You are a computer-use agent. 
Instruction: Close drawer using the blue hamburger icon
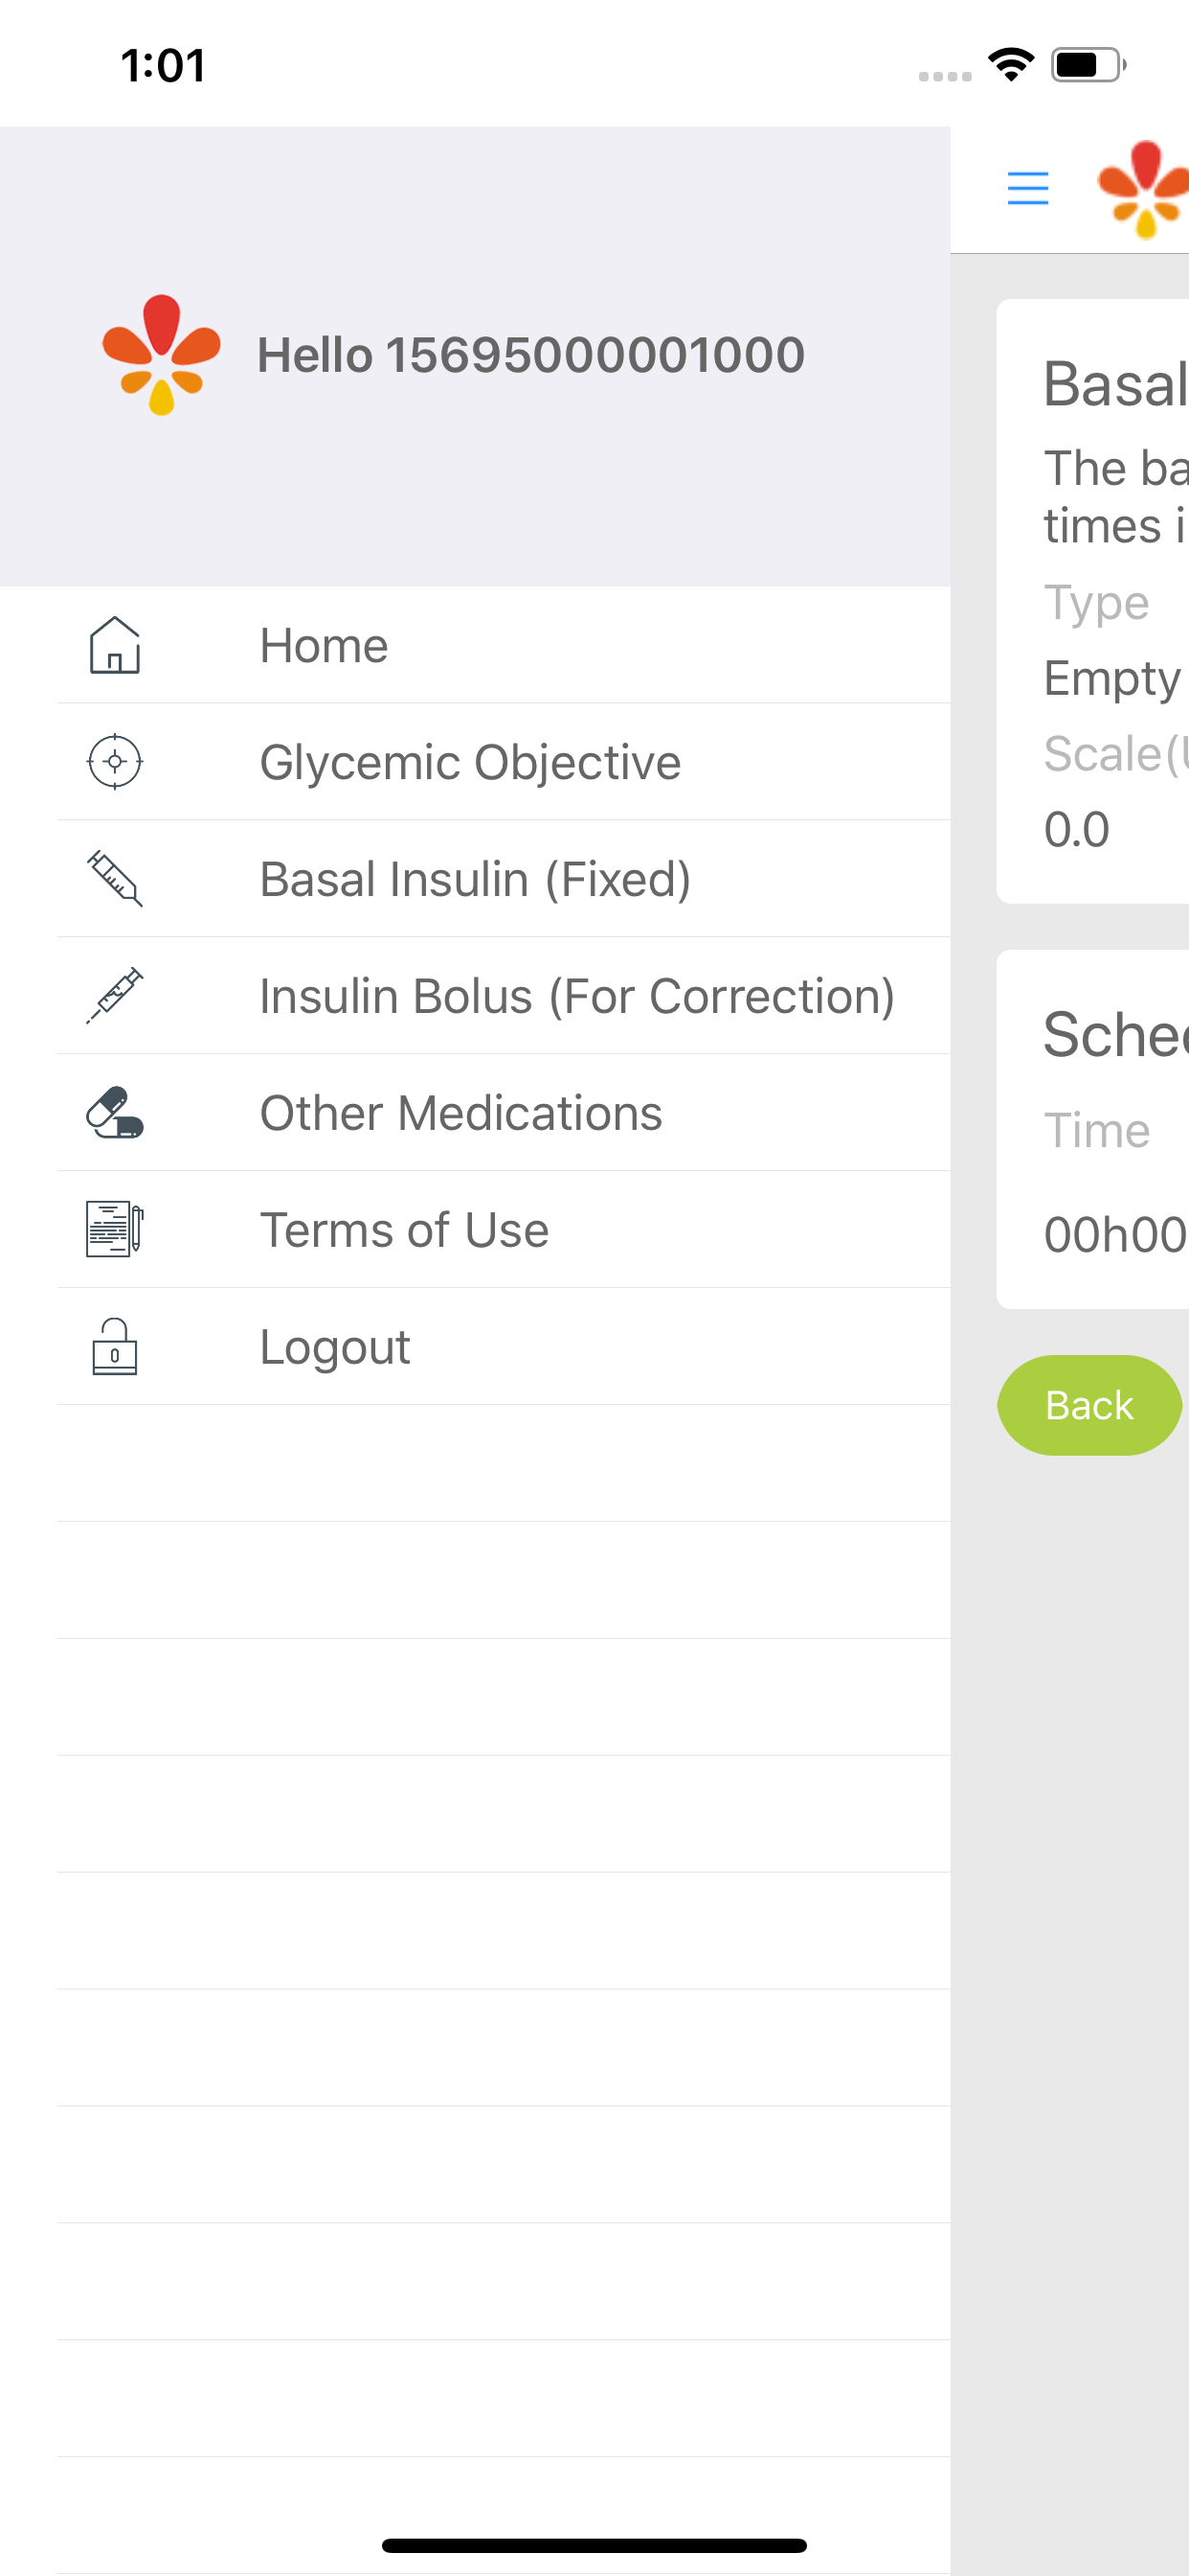(x=1027, y=188)
